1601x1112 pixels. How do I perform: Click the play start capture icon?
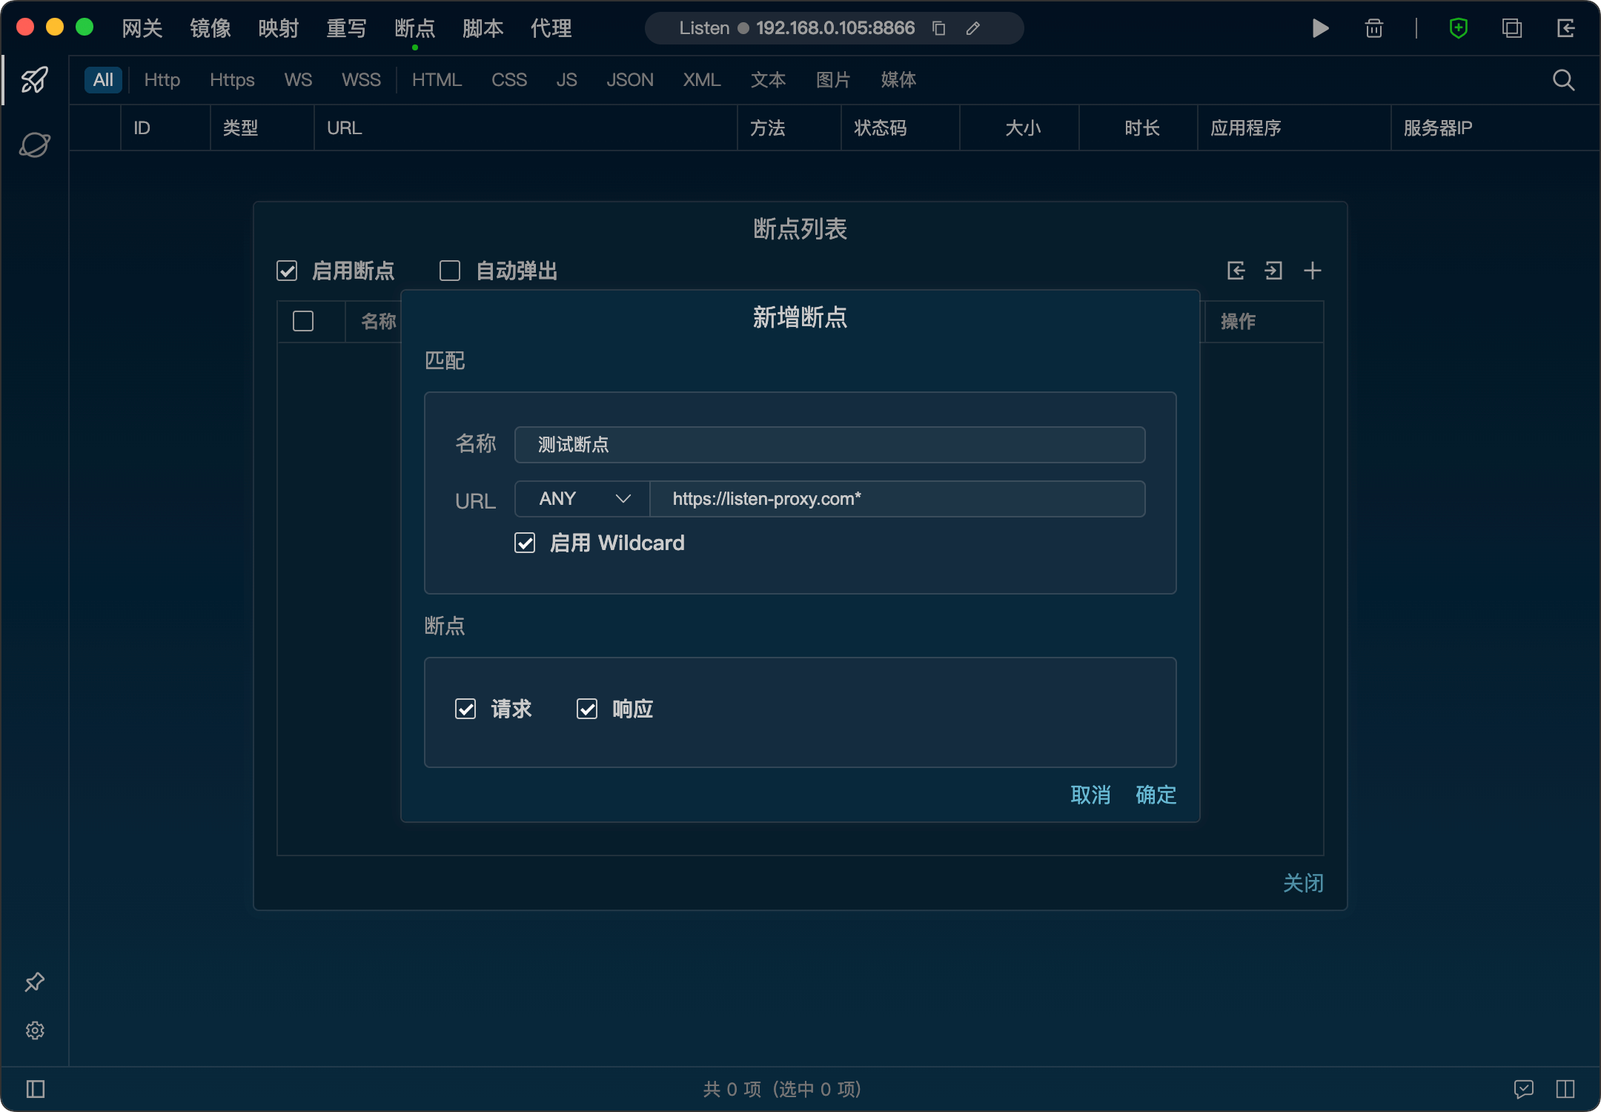[x=1320, y=28]
